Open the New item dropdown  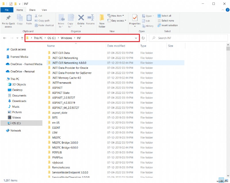click(116, 16)
